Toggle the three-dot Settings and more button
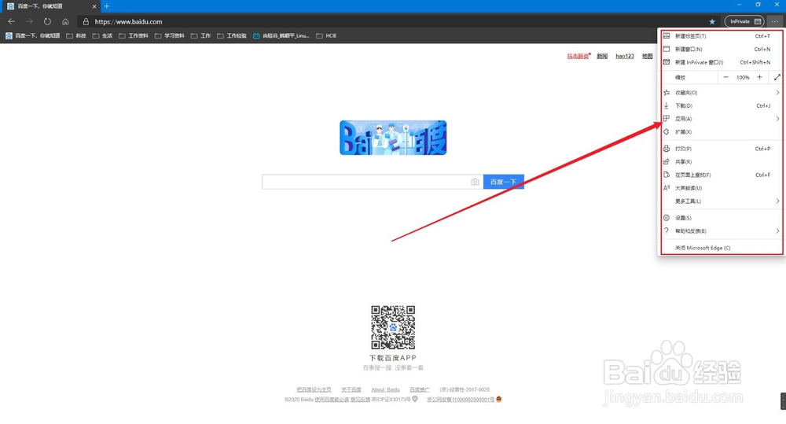This screenshot has width=786, height=424. (775, 21)
